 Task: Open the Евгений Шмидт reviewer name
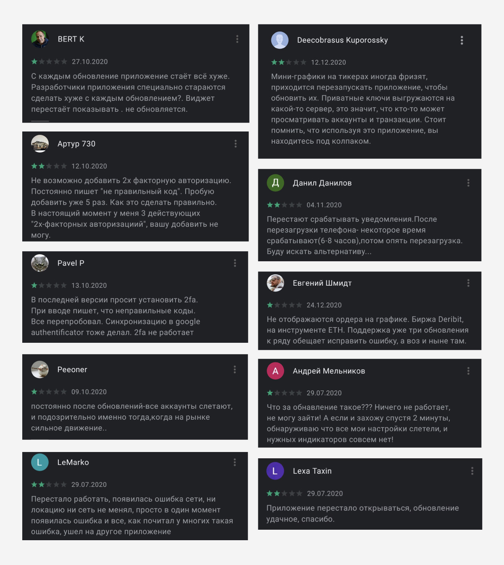pyautogui.click(x=322, y=283)
